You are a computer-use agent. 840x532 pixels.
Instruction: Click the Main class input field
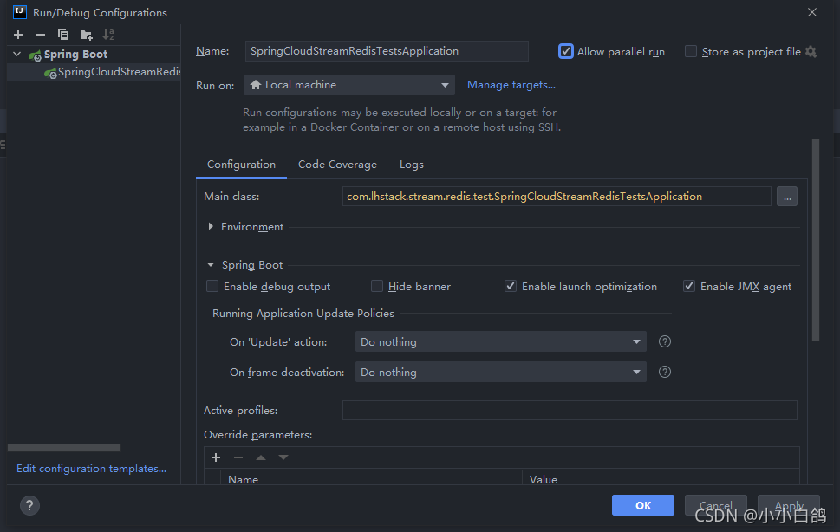click(x=557, y=197)
